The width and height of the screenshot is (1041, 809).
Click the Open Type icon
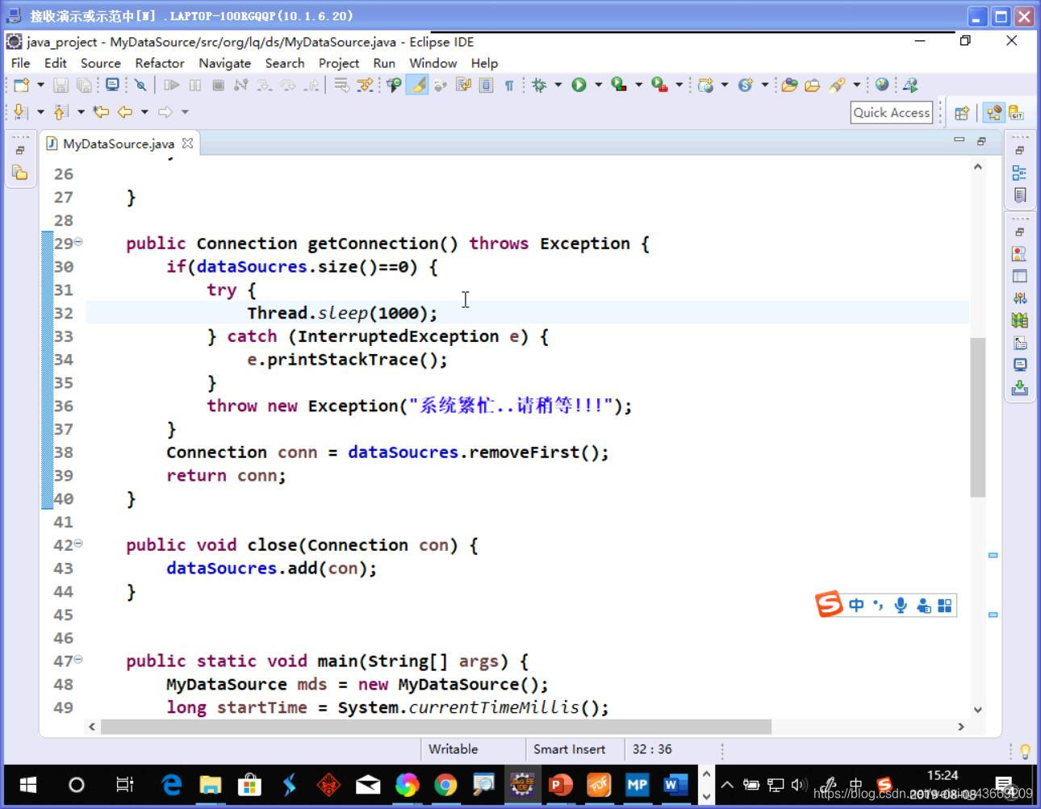click(x=789, y=85)
